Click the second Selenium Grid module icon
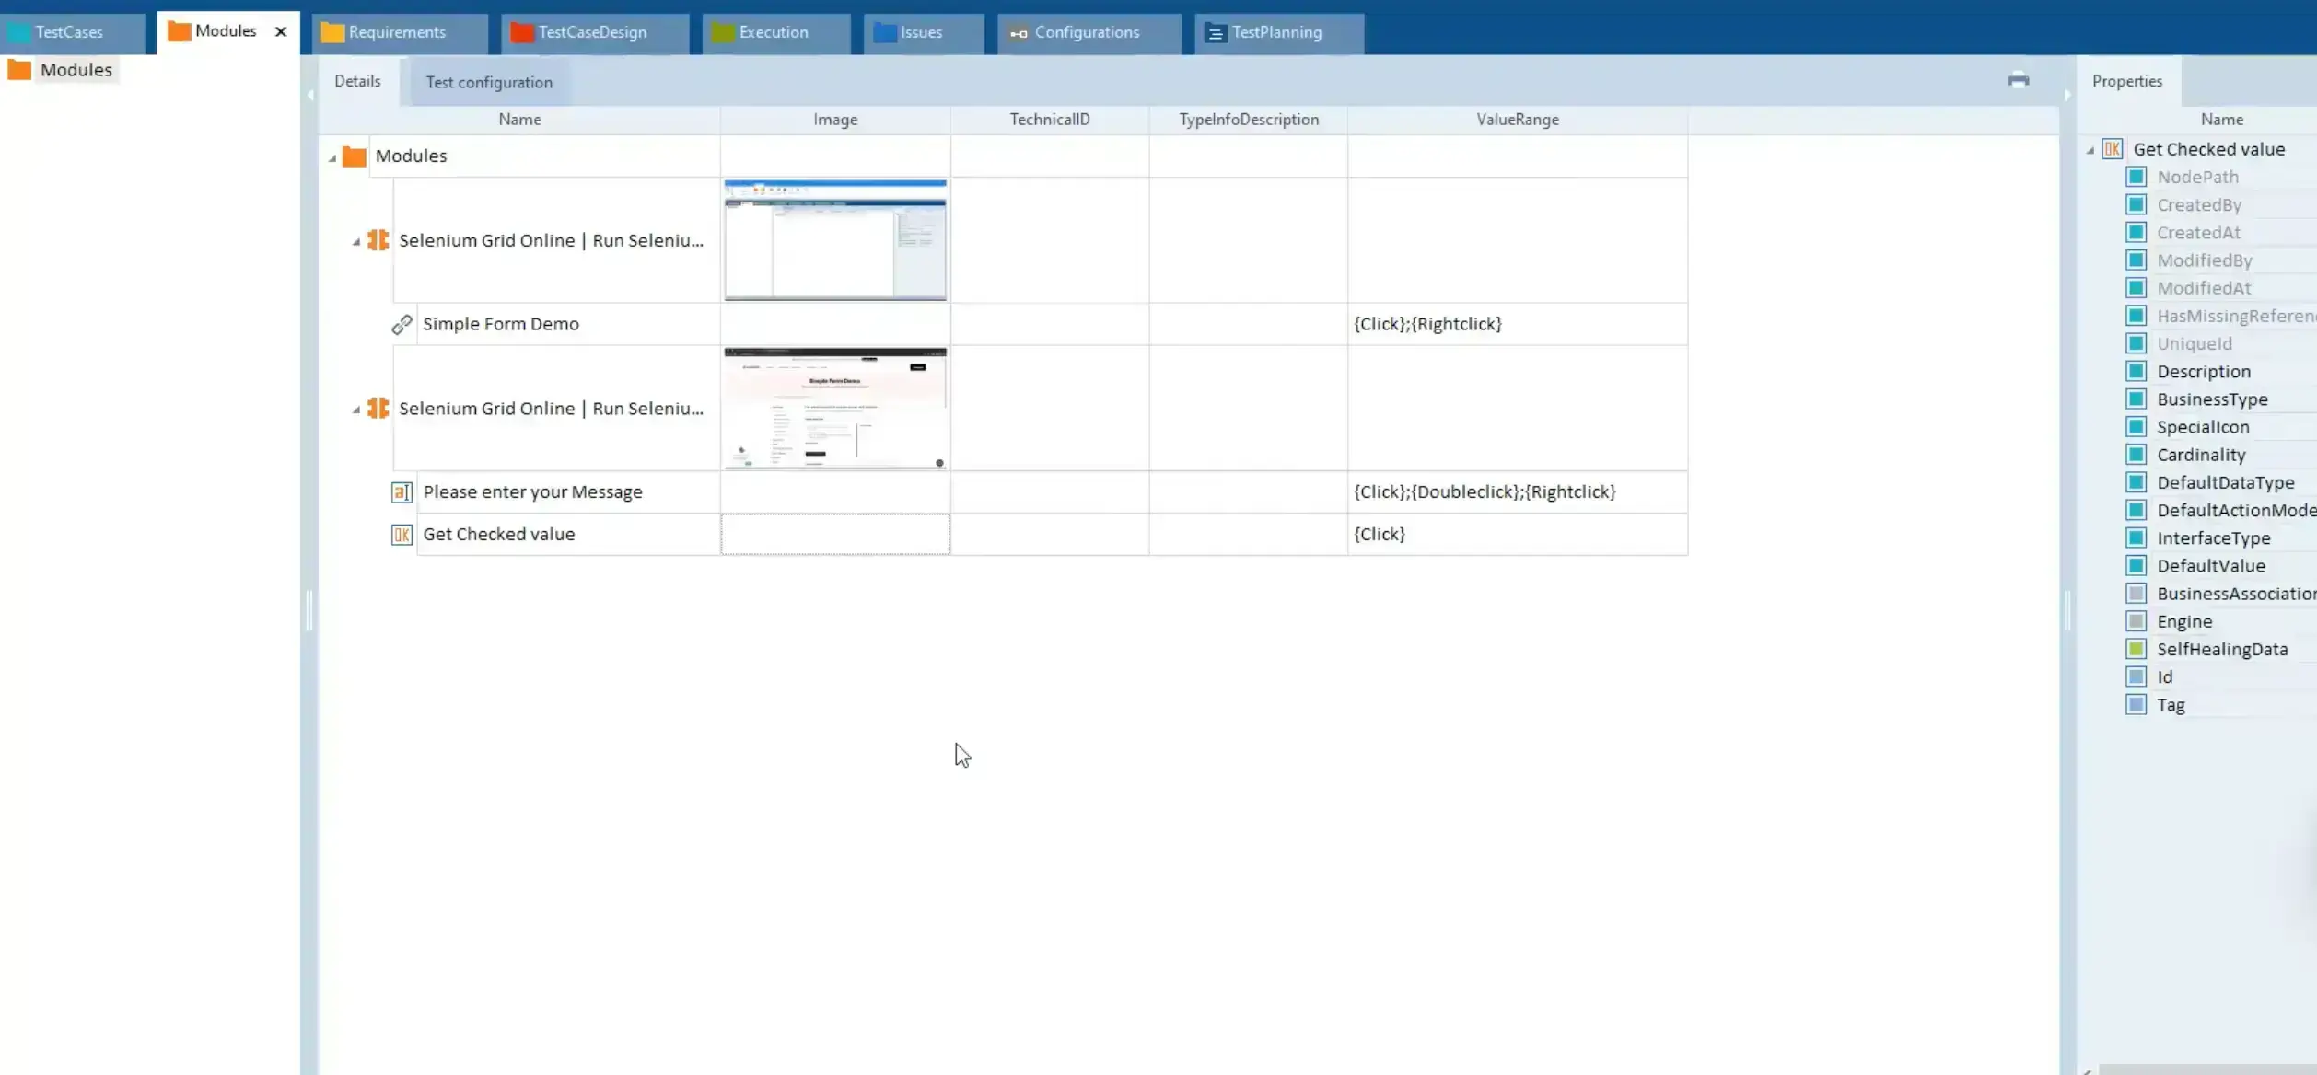This screenshot has width=2317, height=1075. (378, 408)
